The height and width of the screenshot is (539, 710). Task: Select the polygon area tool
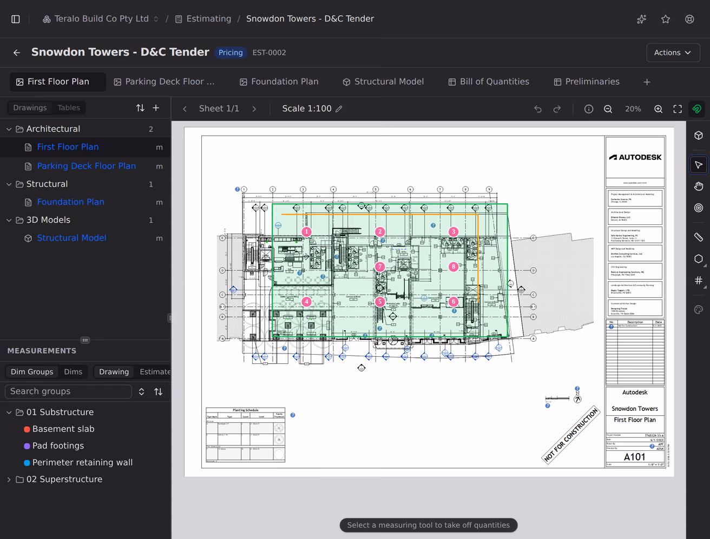coord(699,259)
